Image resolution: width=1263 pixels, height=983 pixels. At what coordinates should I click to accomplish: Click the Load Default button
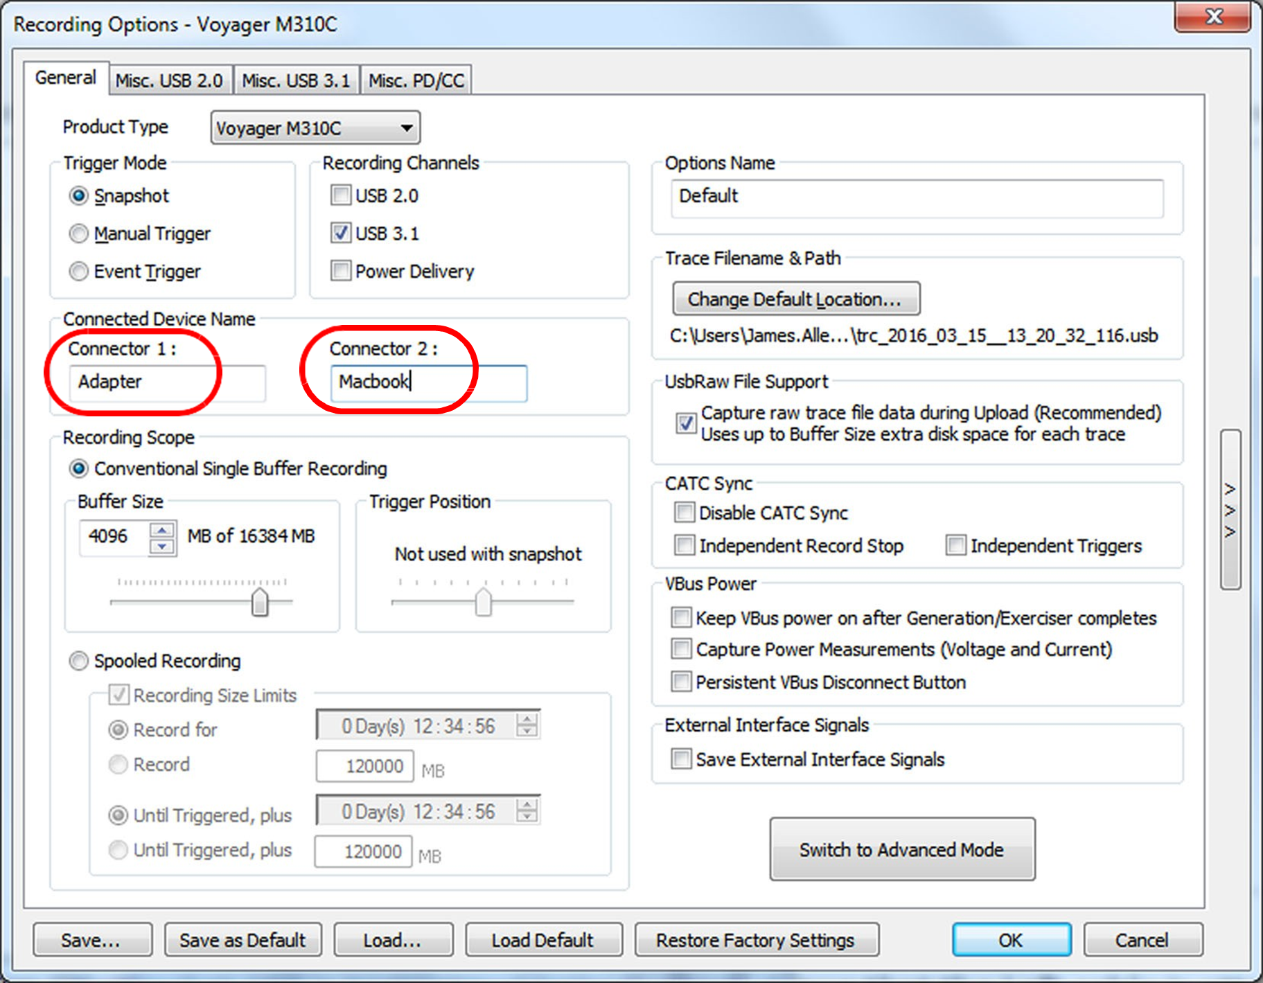coord(544,940)
